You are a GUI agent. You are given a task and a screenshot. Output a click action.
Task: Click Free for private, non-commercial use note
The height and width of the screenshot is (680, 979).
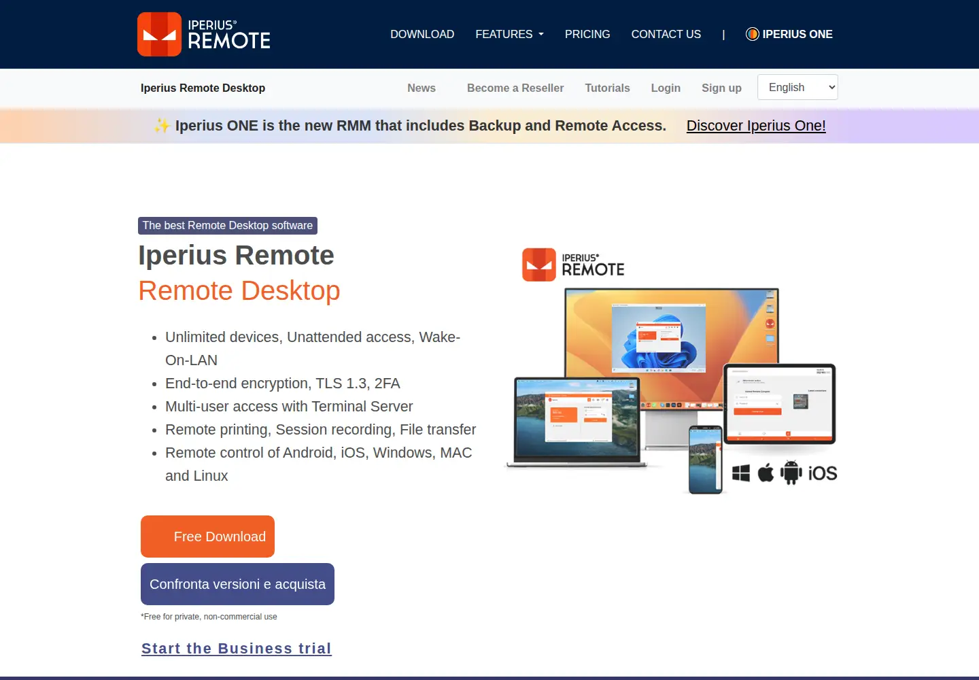tap(209, 617)
